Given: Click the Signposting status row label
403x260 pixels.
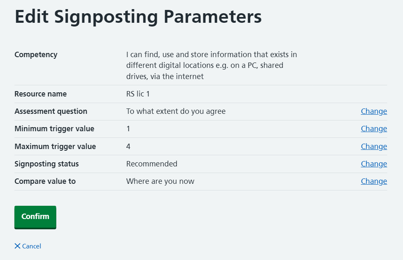Looking at the screenshot, I should click(x=46, y=164).
